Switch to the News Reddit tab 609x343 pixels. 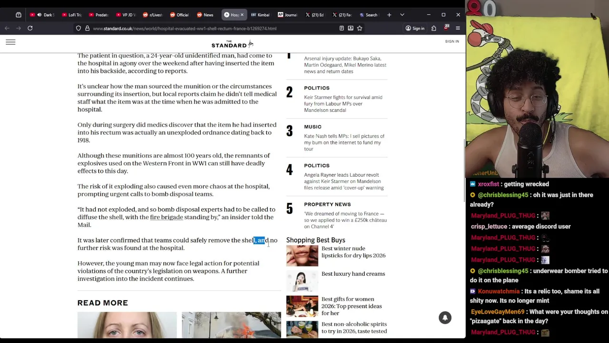[206, 15]
